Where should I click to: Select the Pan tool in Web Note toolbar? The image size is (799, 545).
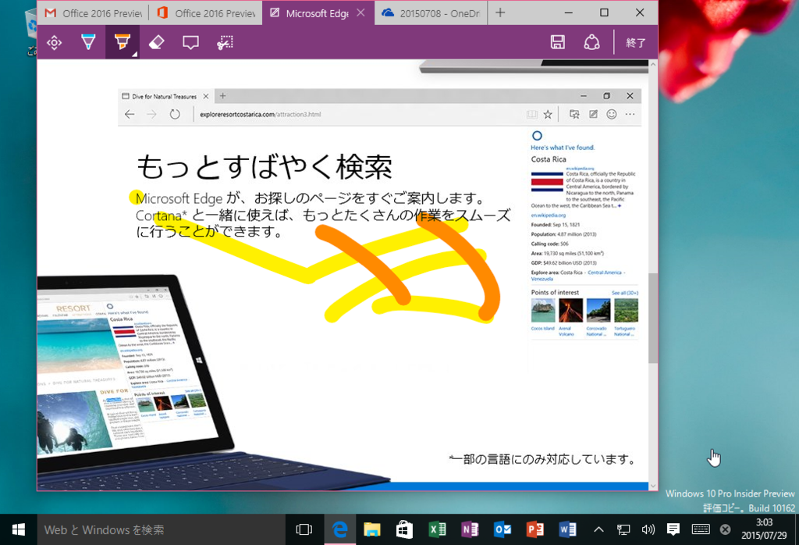pyautogui.click(x=54, y=42)
